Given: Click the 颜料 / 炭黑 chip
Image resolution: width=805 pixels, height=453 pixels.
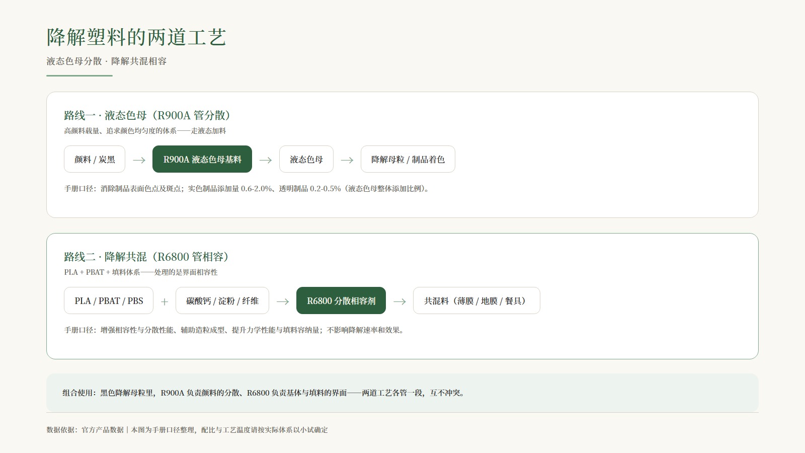Looking at the screenshot, I should pos(95,159).
